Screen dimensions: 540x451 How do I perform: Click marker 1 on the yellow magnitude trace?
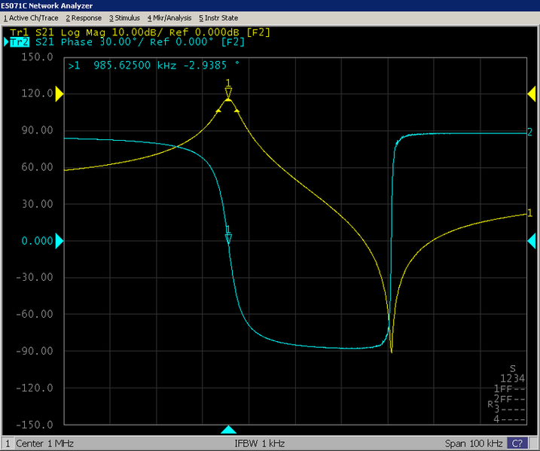(x=228, y=93)
